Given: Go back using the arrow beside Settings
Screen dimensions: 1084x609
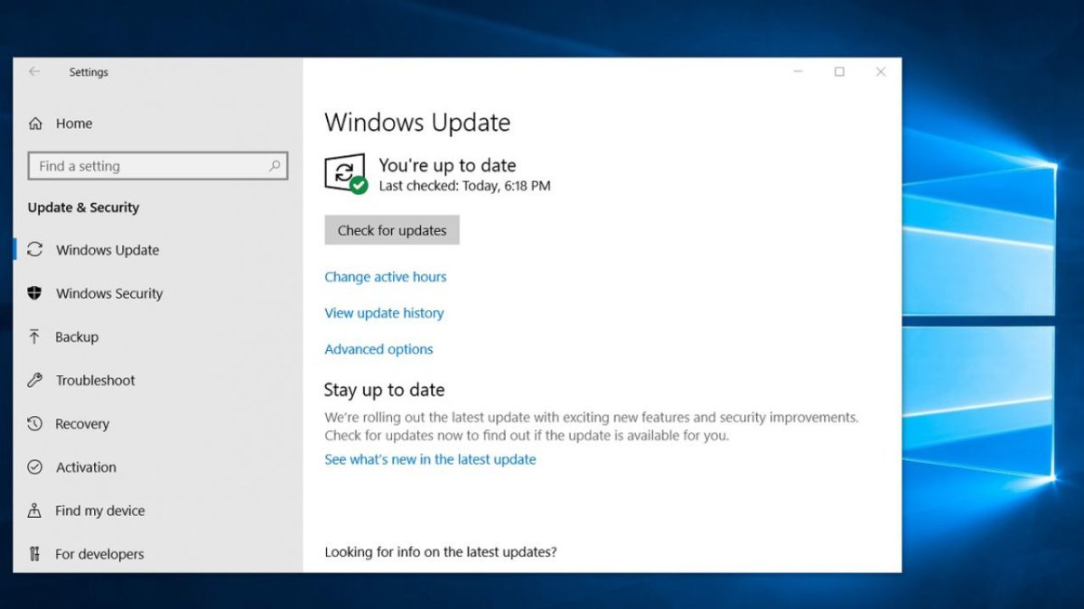Looking at the screenshot, I should (x=34, y=72).
